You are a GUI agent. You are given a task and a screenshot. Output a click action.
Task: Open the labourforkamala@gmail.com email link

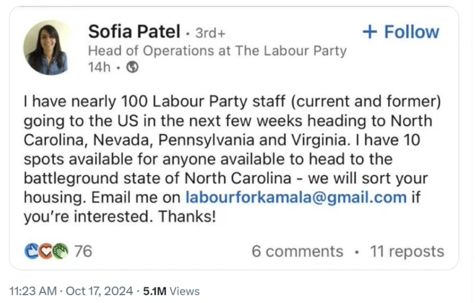point(295,198)
